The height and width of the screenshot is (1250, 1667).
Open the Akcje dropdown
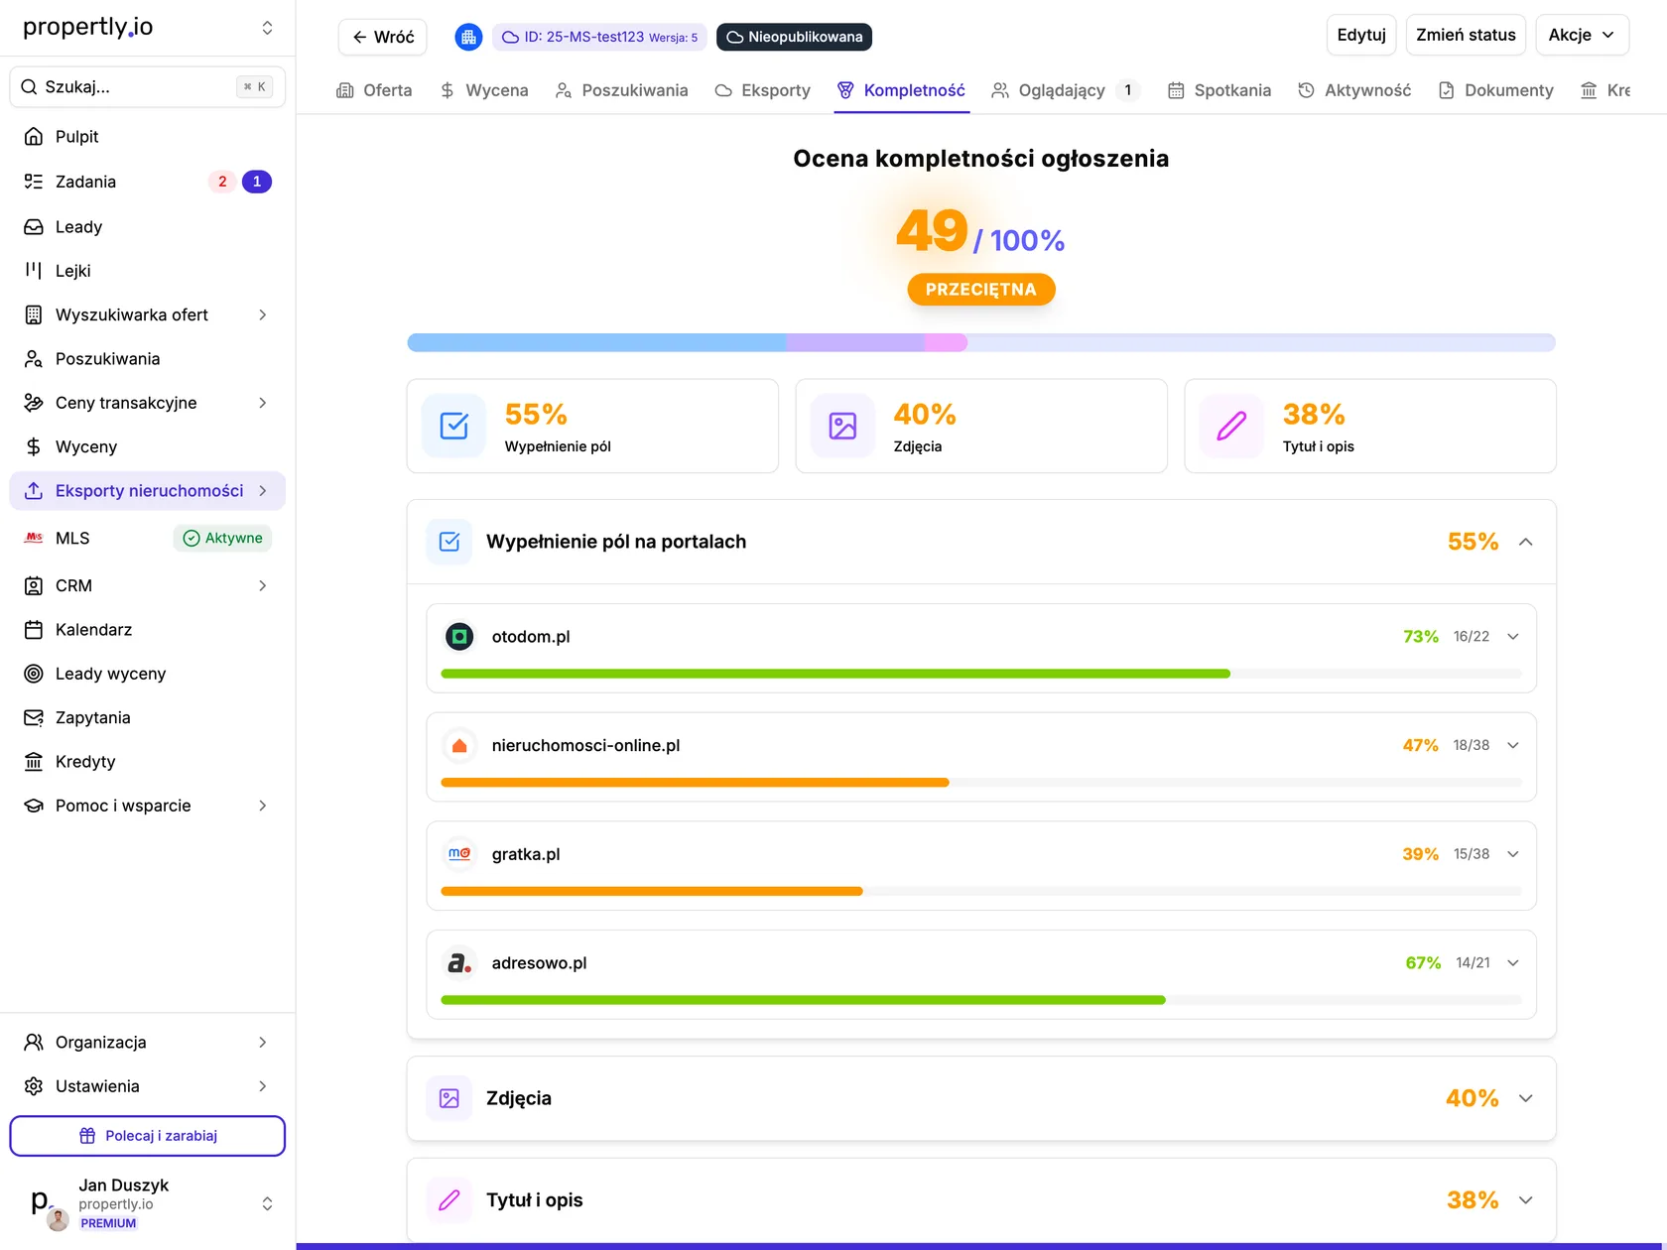pyautogui.click(x=1582, y=35)
